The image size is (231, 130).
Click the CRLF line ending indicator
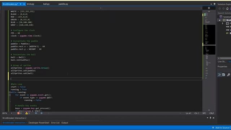click(x=212, y=113)
